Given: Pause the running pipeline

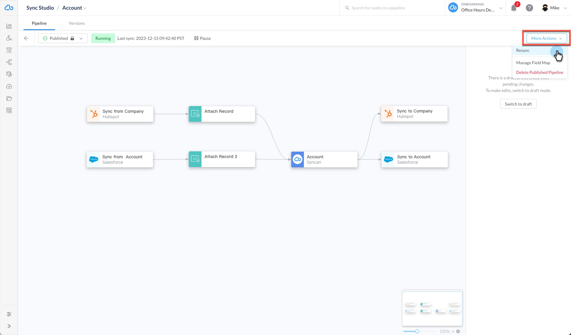Looking at the screenshot, I should 202,38.
